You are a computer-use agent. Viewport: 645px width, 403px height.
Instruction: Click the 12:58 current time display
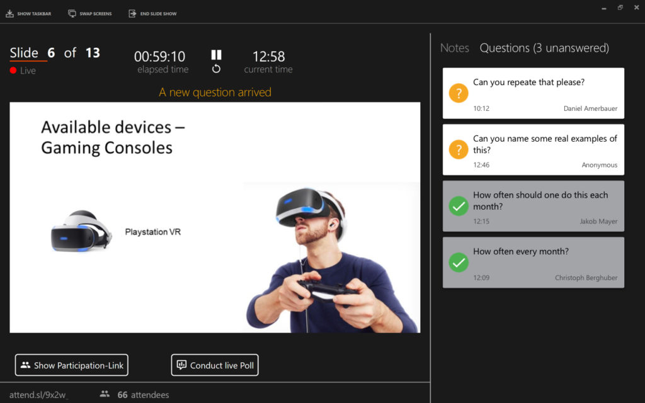pyautogui.click(x=268, y=56)
